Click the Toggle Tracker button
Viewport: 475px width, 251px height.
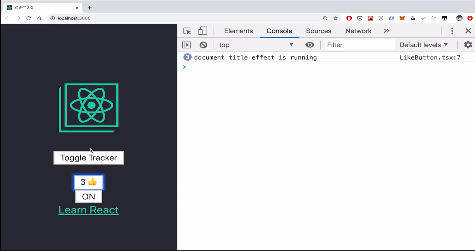coord(89,158)
